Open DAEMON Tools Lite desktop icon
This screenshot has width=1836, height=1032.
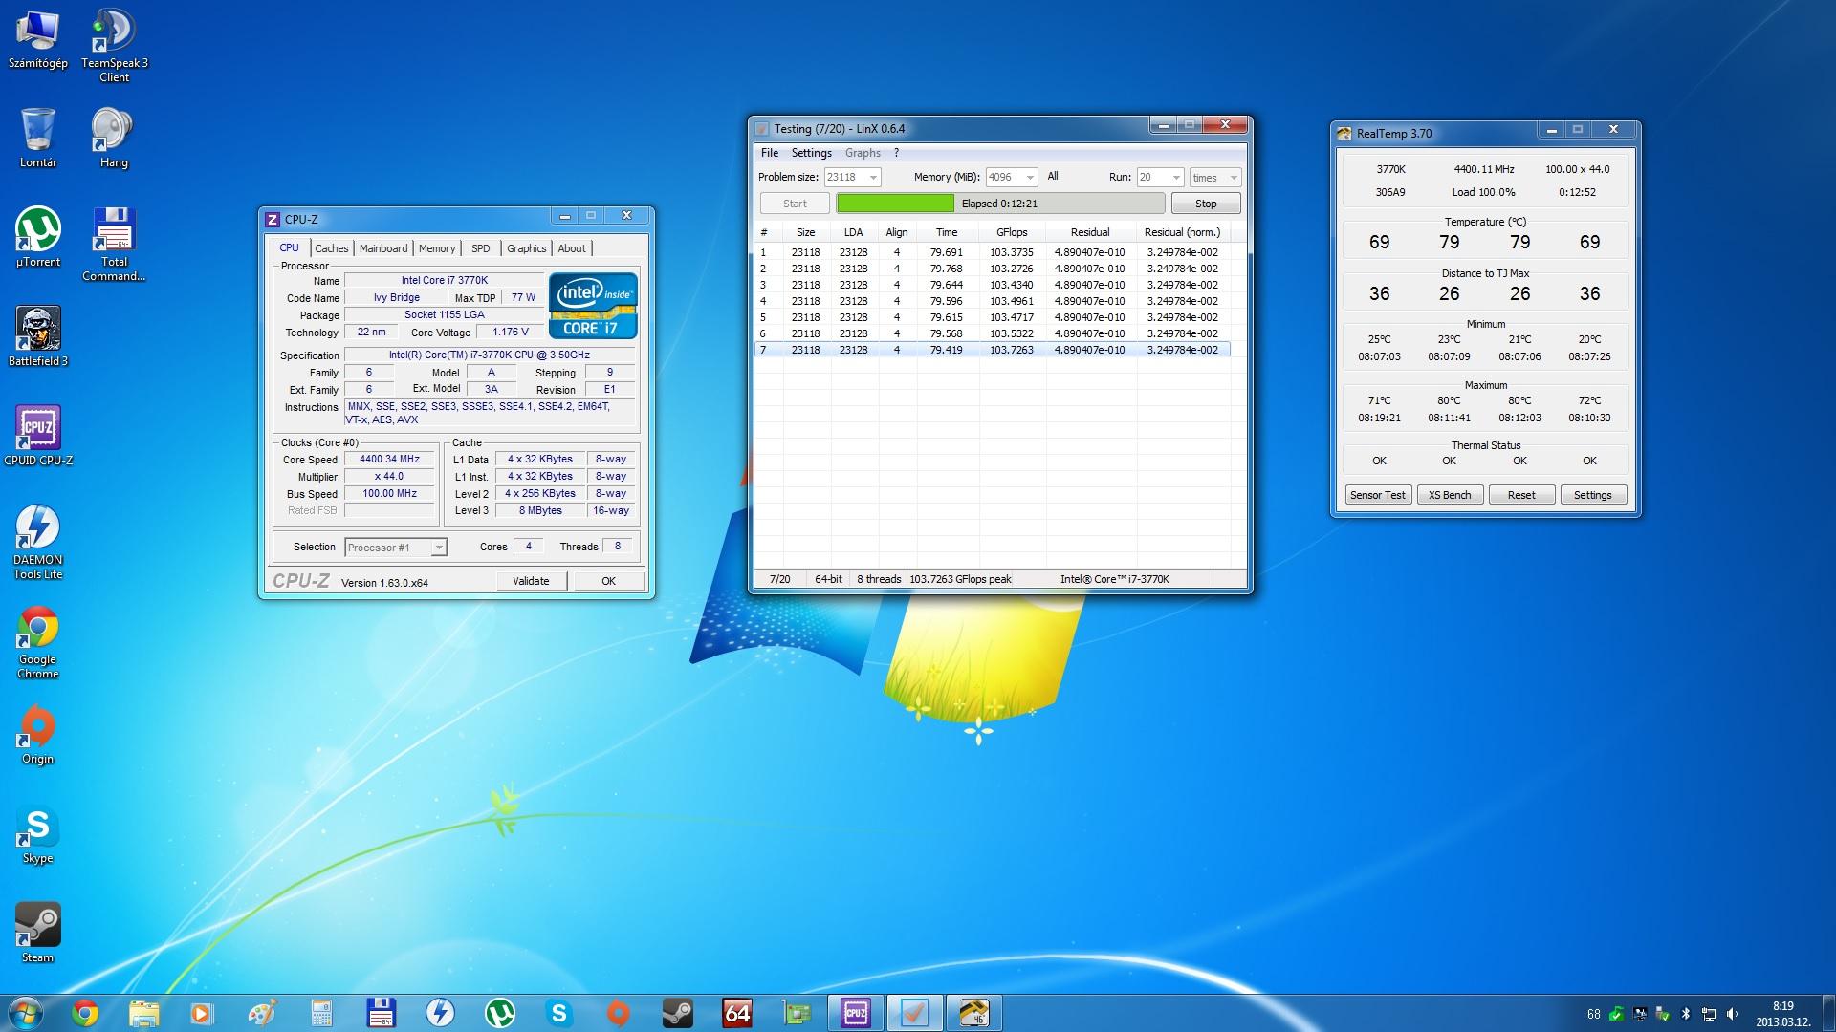click(x=38, y=528)
